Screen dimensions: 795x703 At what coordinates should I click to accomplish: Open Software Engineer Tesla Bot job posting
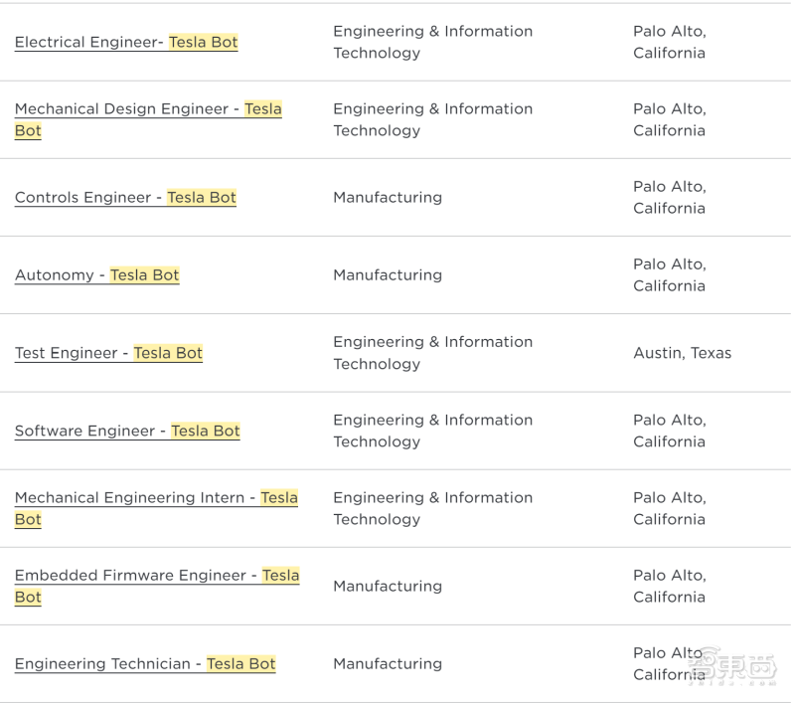click(x=127, y=432)
